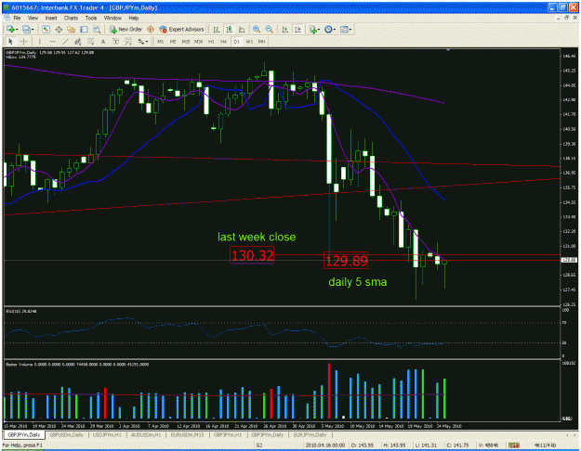Open the Arrows drawing tool
This screenshot has height=451, width=581.
pos(140,42)
